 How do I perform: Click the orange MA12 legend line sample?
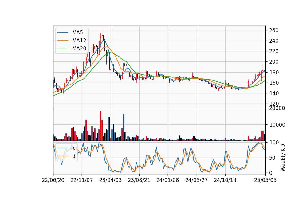[x=63, y=41]
